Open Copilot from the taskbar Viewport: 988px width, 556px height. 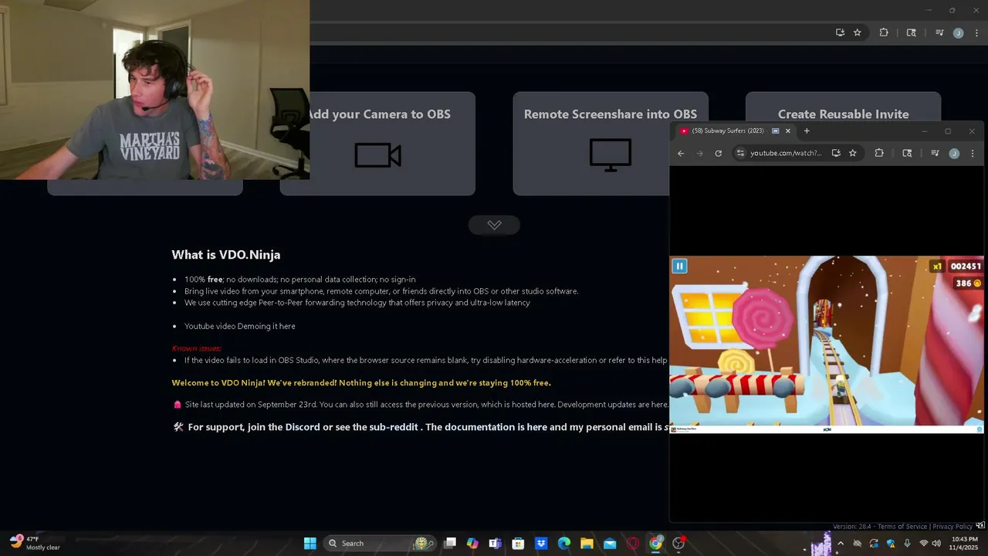coord(472,544)
